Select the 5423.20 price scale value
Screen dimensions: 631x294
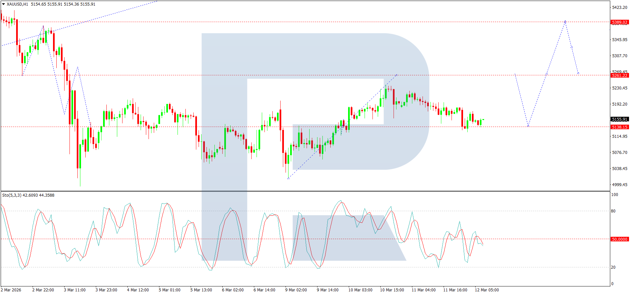coord(619,8)
